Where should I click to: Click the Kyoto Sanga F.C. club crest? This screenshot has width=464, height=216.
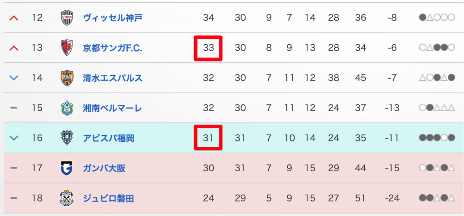pos(67,47)
